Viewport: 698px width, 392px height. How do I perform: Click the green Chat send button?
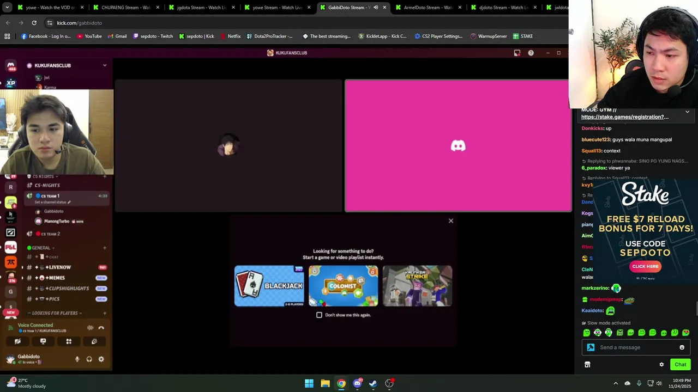[x=680, y=365]
